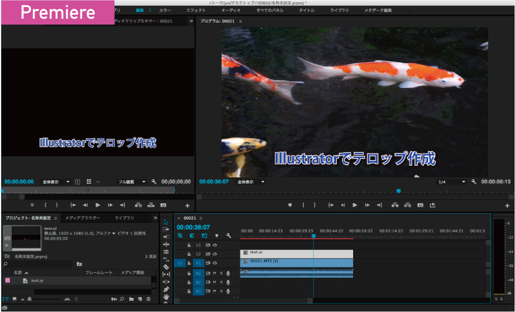This screenshot has height=312, width=515.
Task: Step forward one frame in Program monitor
Action: coord(367,205)
